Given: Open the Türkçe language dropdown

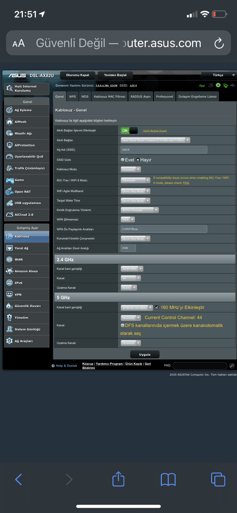Looking at the screenshot, I should point(218,75).
